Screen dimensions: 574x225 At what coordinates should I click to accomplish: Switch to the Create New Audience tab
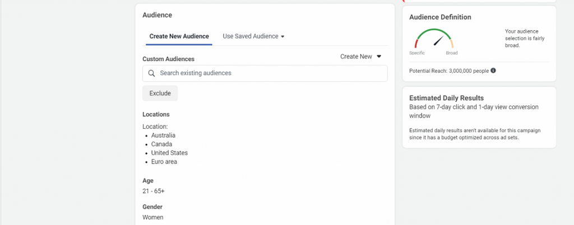(179, 36)
